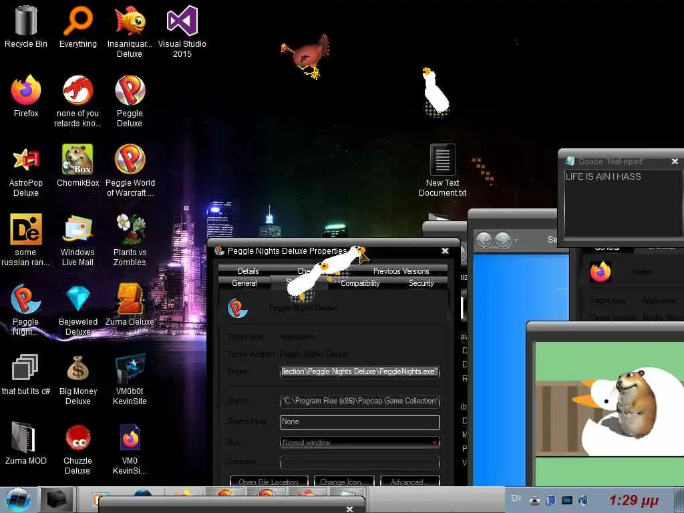The width and height of the screenshot is (684, 513).
Task: Select the Bejeweled Deluxe desktop icon
Action: 77,309
